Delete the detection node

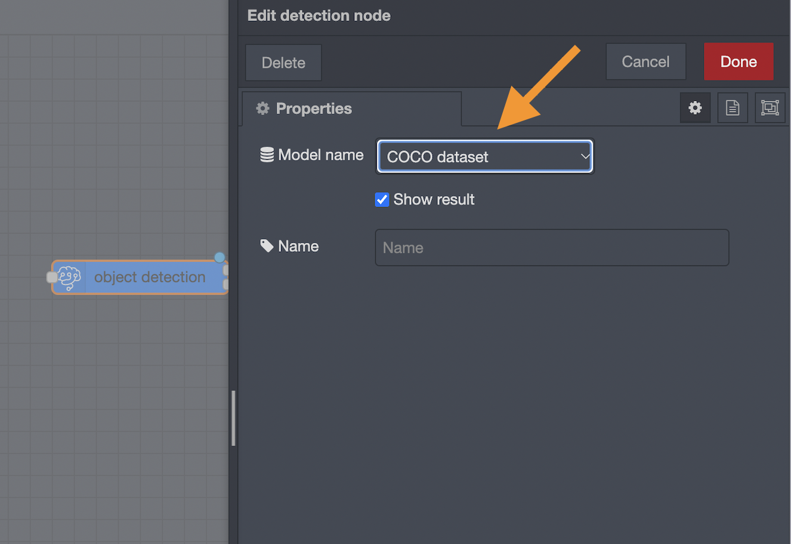[x=283, y=62]
